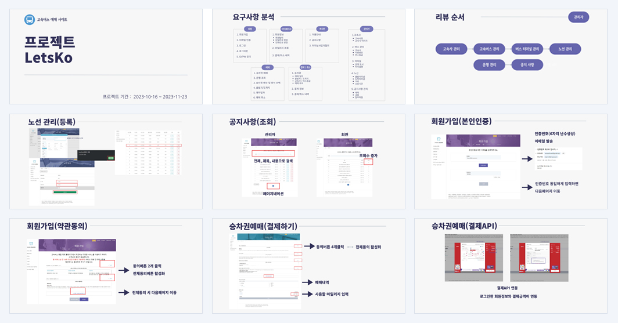The height and width of the screenshot is (323, 618).
Task: Click arrow next to 예매내역 label
Action: [x=307, y=282]
